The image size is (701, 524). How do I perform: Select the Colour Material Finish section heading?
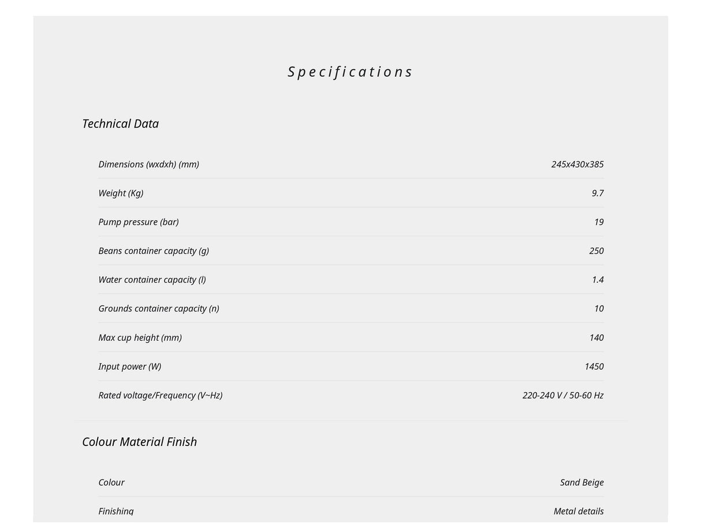click(x=139, y=442)
